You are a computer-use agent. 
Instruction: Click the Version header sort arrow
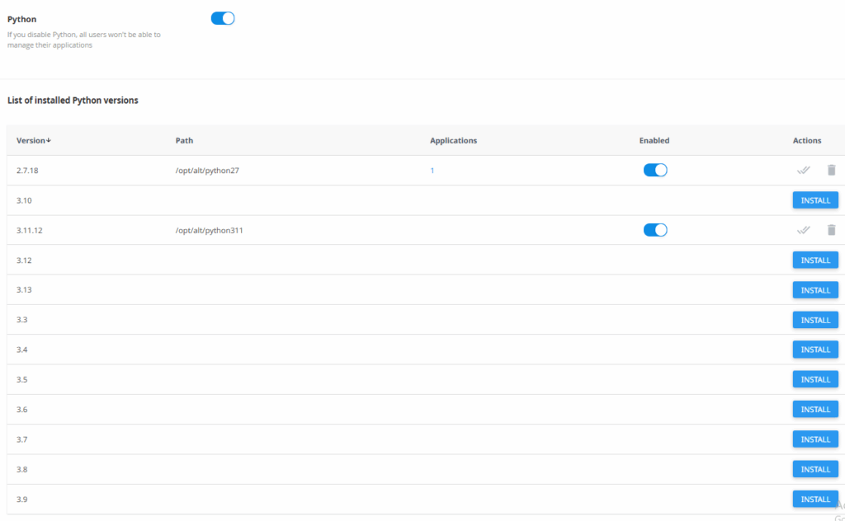pyautogui.click(x=47, y=140)
